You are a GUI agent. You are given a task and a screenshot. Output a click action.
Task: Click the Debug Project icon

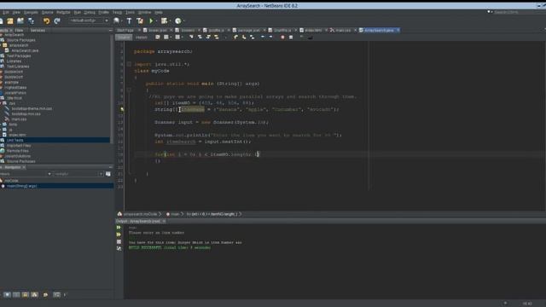[164, 20]
